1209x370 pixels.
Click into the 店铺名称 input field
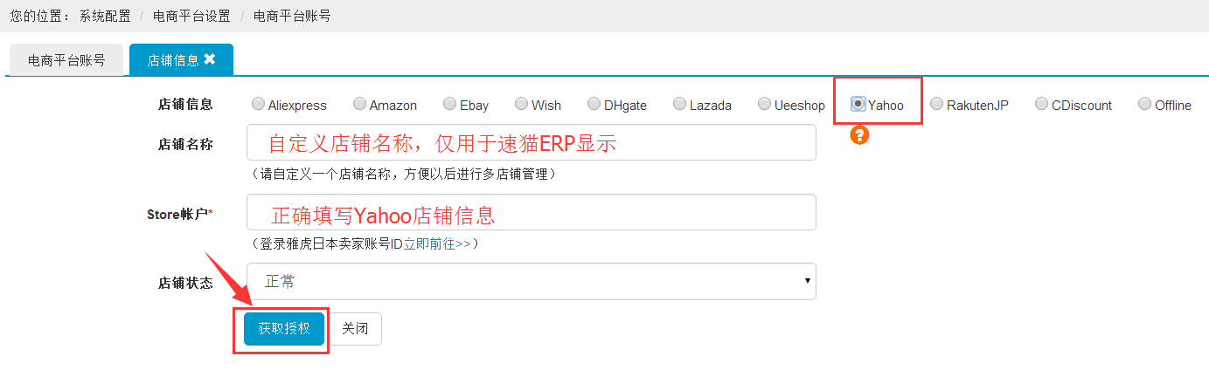point(531,142)
